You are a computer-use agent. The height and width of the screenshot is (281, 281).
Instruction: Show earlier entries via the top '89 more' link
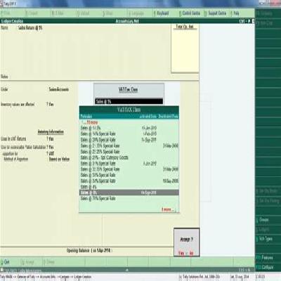click(x=90, y=122)
